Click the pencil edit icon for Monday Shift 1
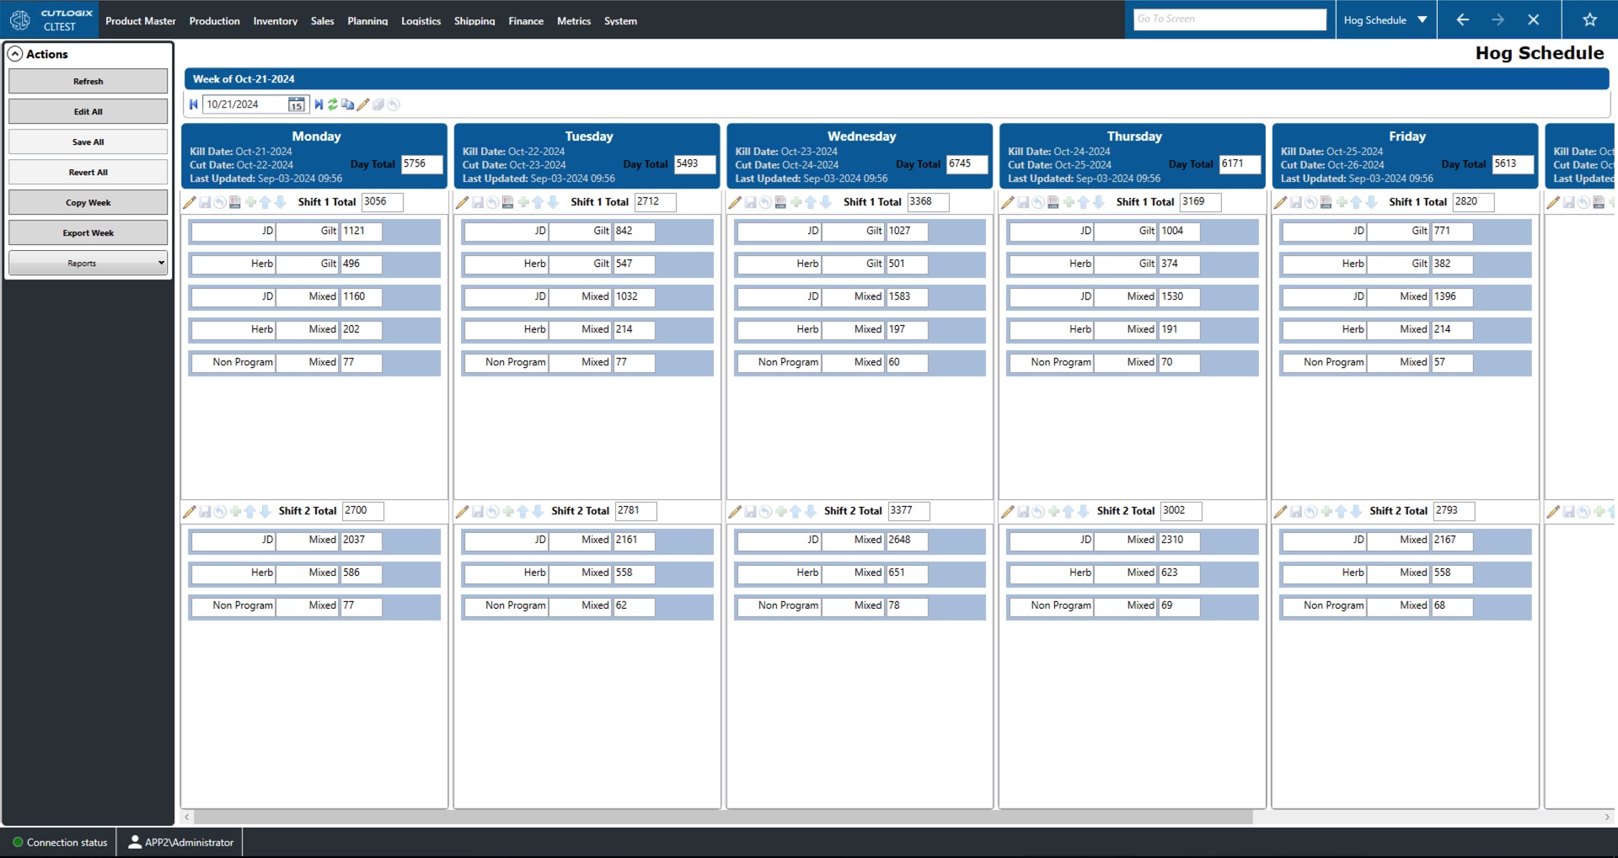This screenshot has width=1618, height=858. [190, 202]
